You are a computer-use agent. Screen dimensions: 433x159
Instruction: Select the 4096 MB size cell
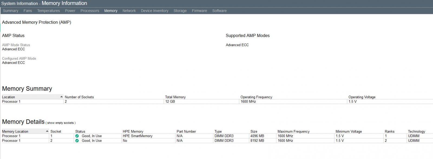(x=257, y=136)
